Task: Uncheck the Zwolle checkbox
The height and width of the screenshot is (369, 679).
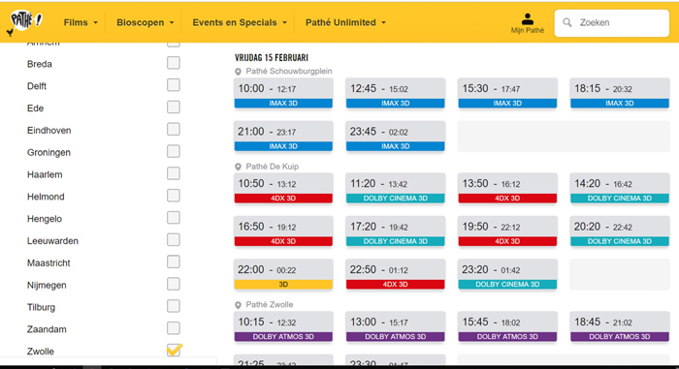Action: [174, 350]
